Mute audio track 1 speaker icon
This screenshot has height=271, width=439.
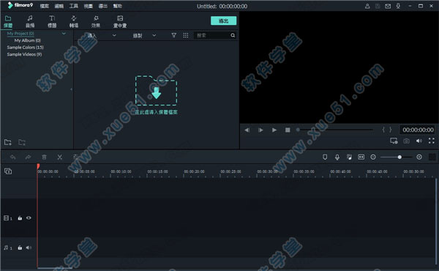(x=29, y=248)
